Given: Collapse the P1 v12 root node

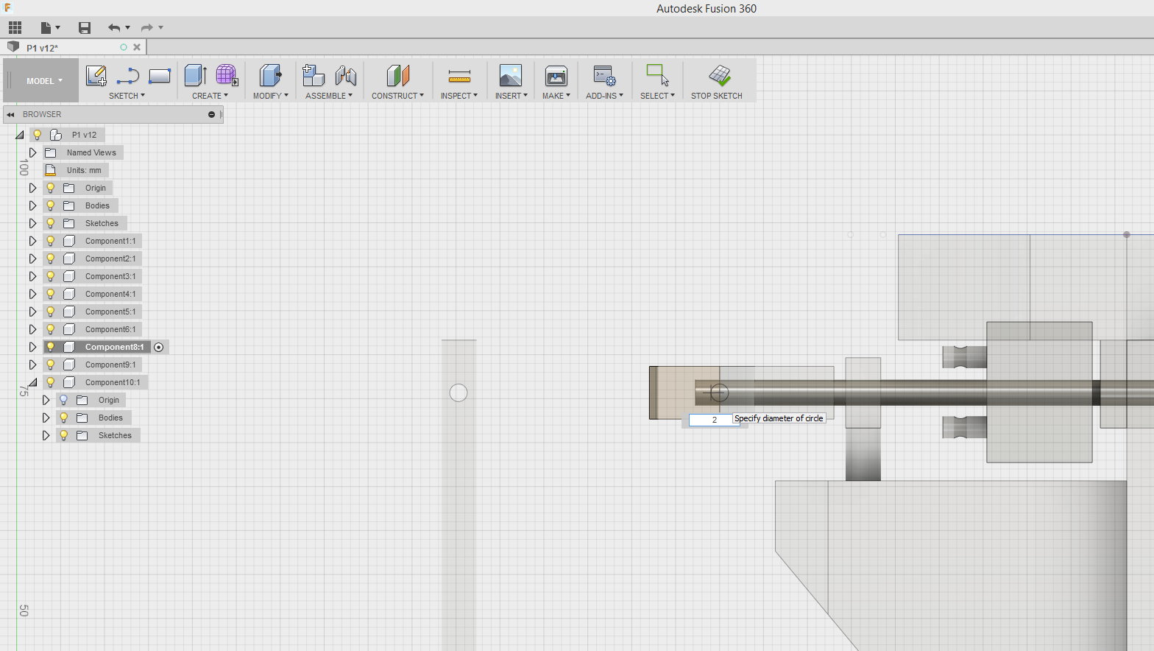Looking at the screenshot, I should 20,135.
